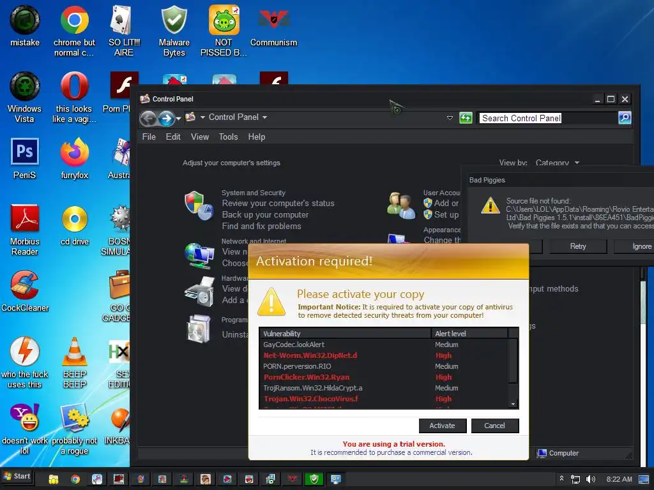Click the Network and Internet globe icon

[199, 255]
